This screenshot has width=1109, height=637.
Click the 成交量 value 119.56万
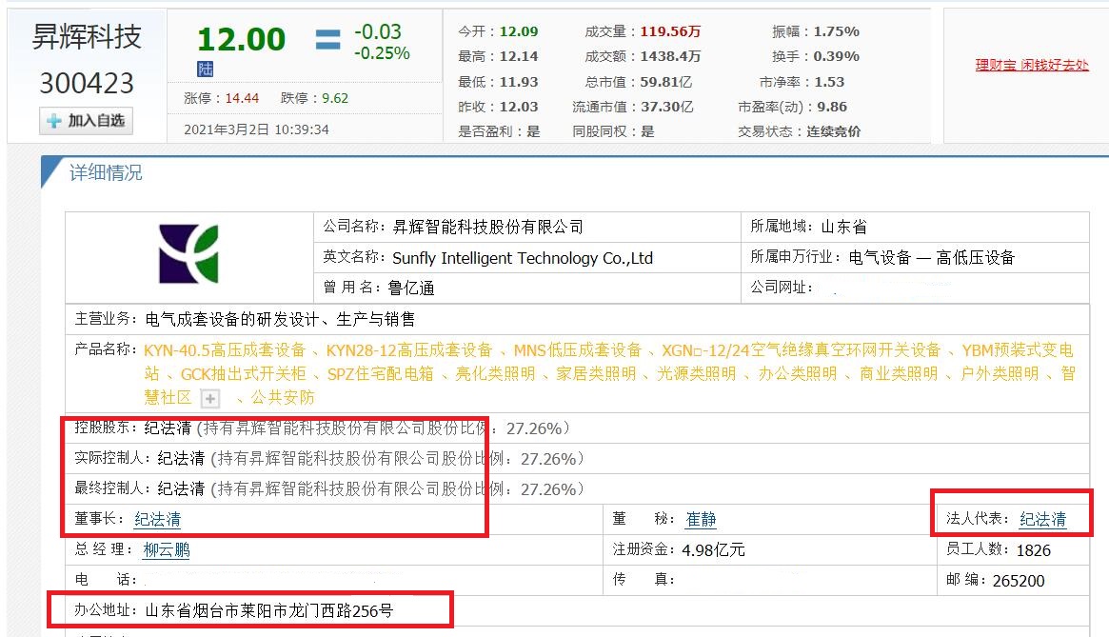pos(670,31)
